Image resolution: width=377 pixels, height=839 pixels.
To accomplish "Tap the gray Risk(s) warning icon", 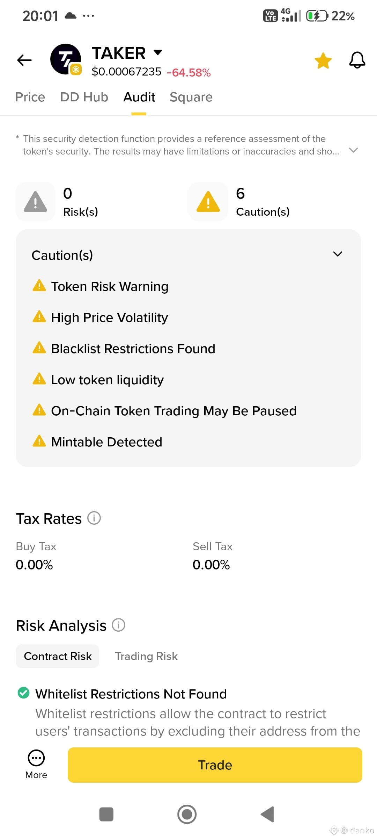I will (x=35, y=201).
